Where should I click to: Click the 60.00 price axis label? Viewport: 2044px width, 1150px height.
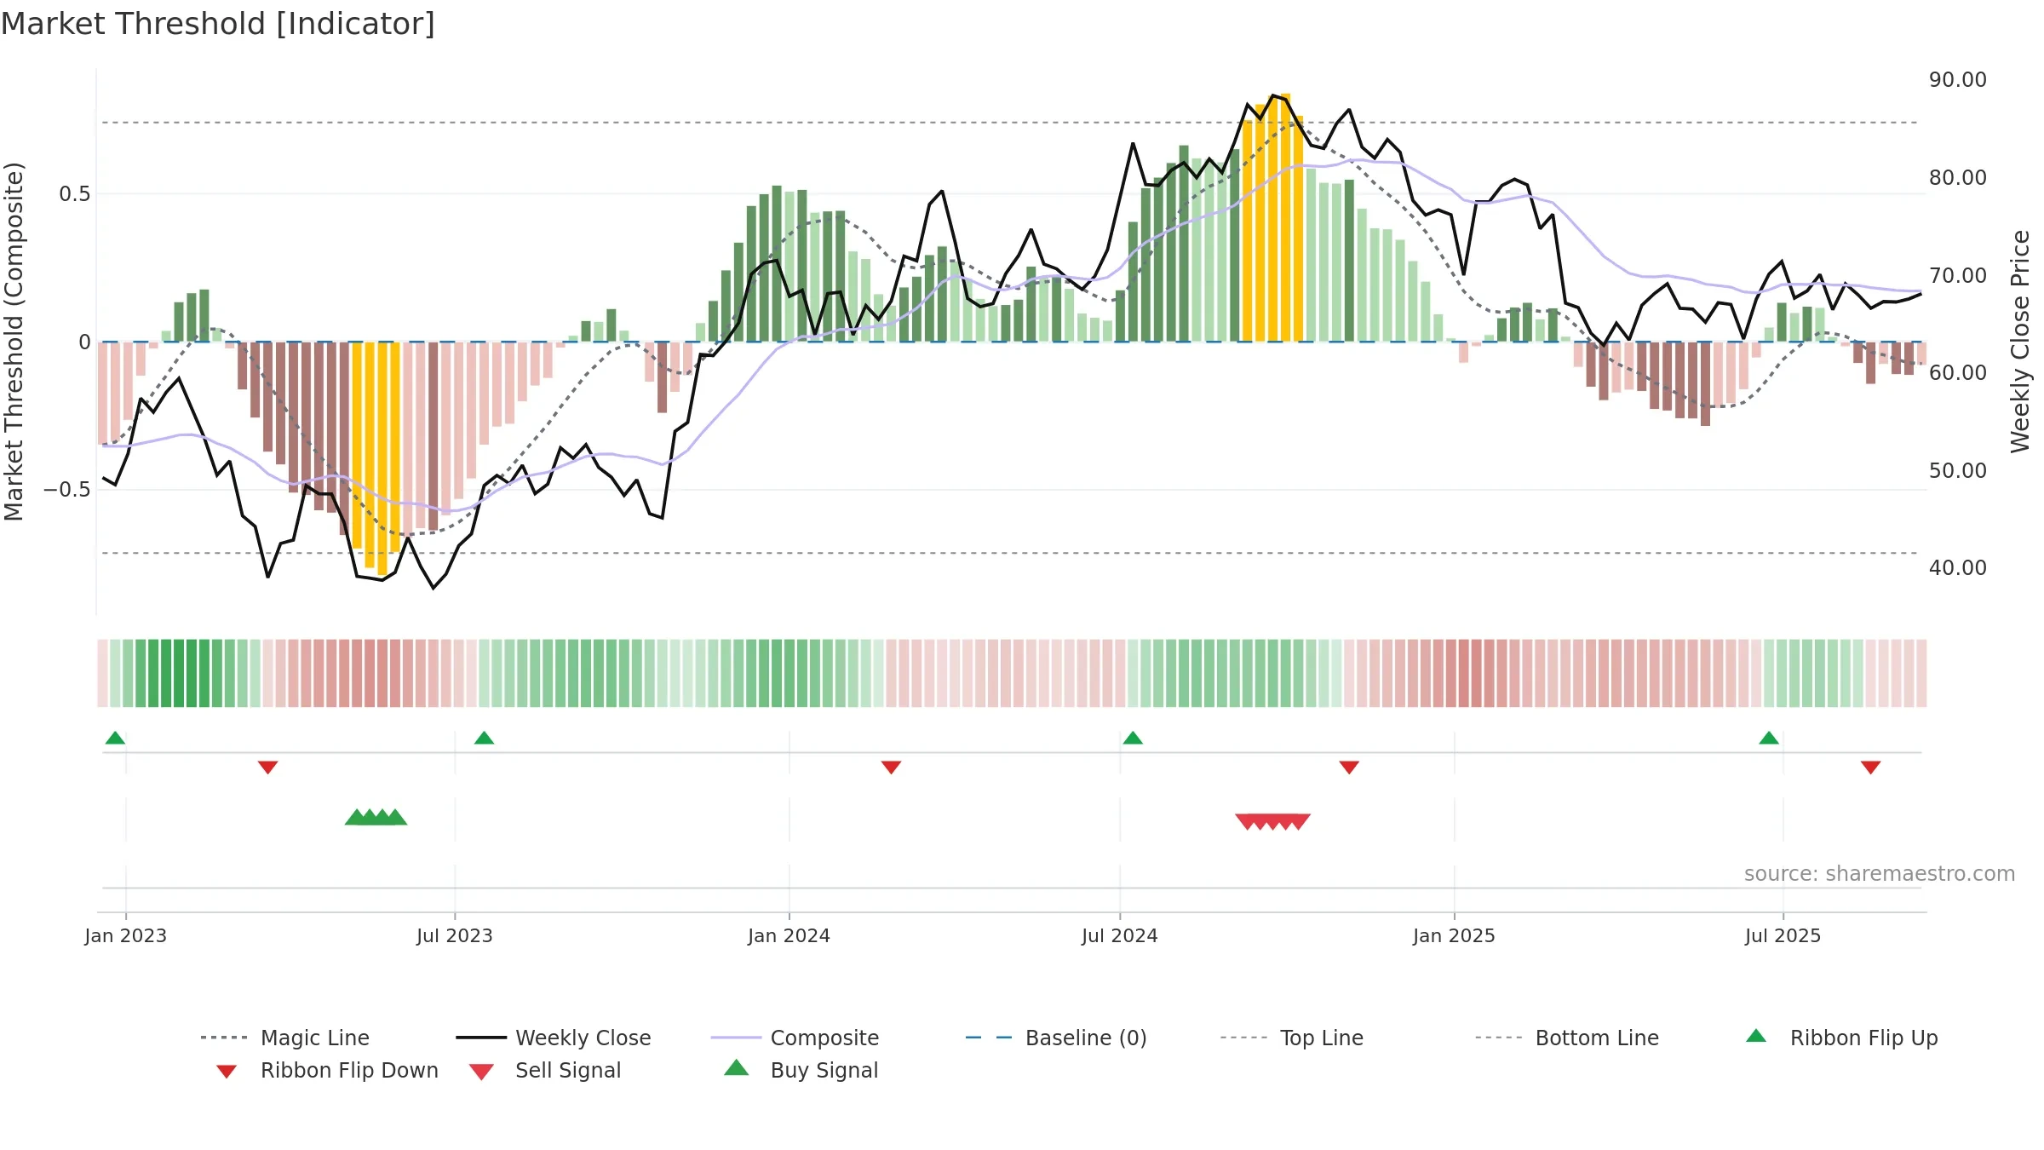pyautogui.click(x=1958, y=373)
